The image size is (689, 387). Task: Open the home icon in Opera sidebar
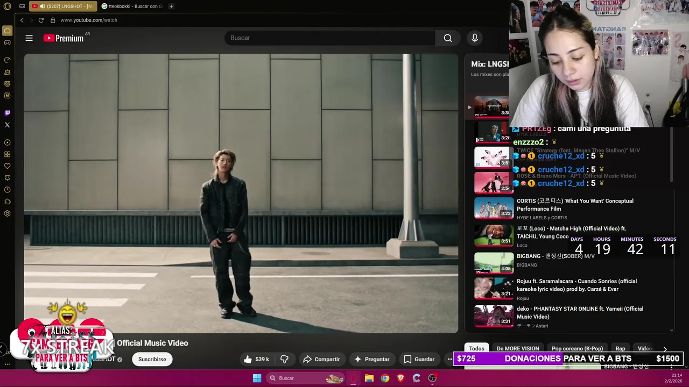coord(7,31)
